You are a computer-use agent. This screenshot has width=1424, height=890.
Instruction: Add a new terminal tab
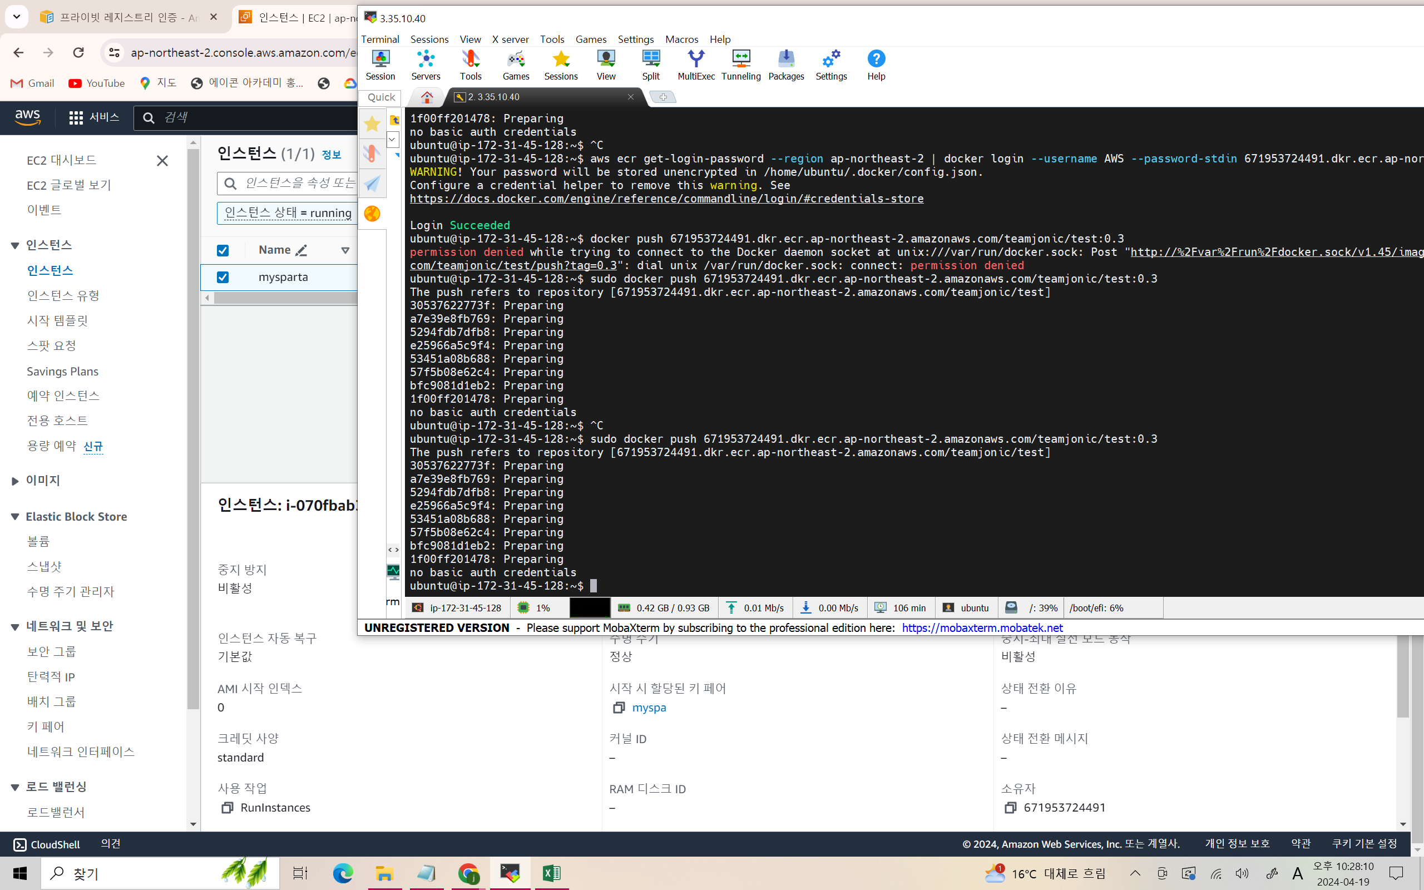pyautogui.click(x=663, y=97)
